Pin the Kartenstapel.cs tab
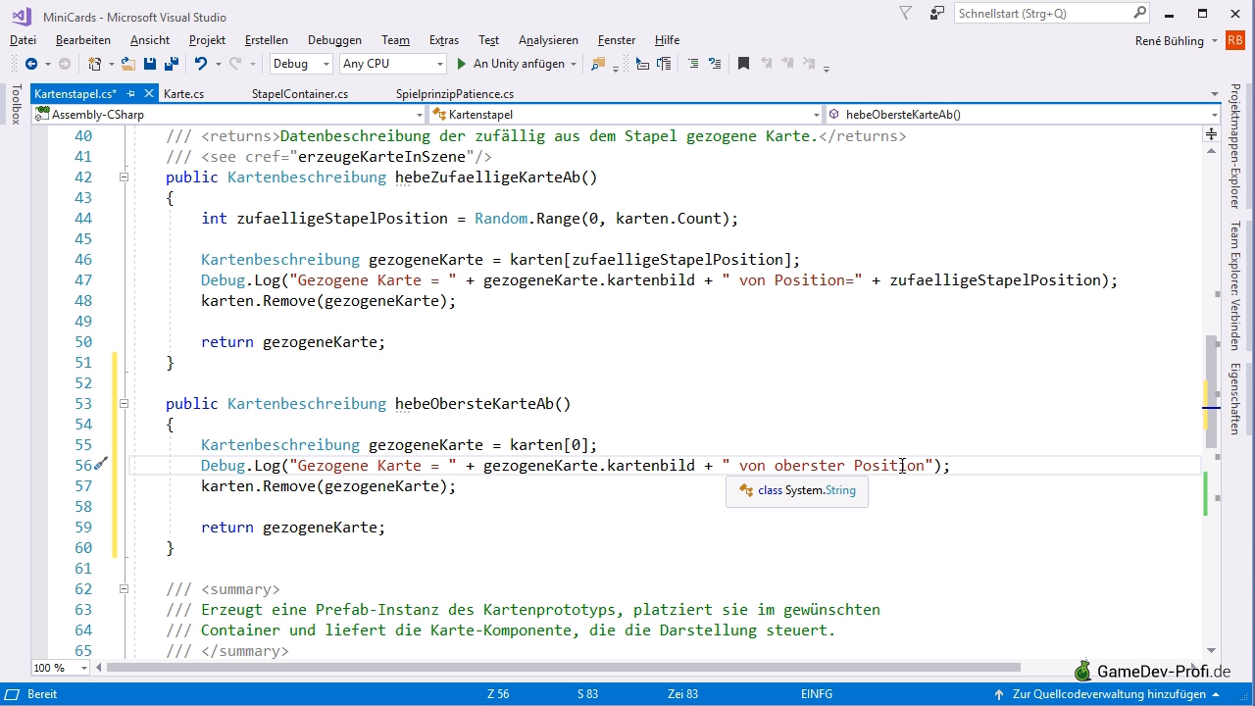This screenshot has height=706, width=1255. click(130, 94)
